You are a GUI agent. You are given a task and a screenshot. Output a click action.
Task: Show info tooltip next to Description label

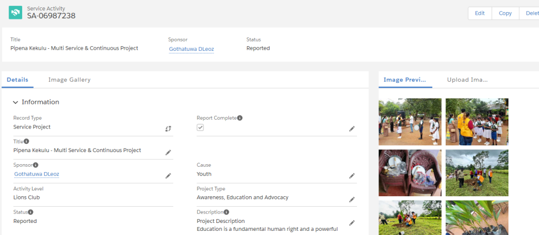pyautogui.click(x=226, y=212)
